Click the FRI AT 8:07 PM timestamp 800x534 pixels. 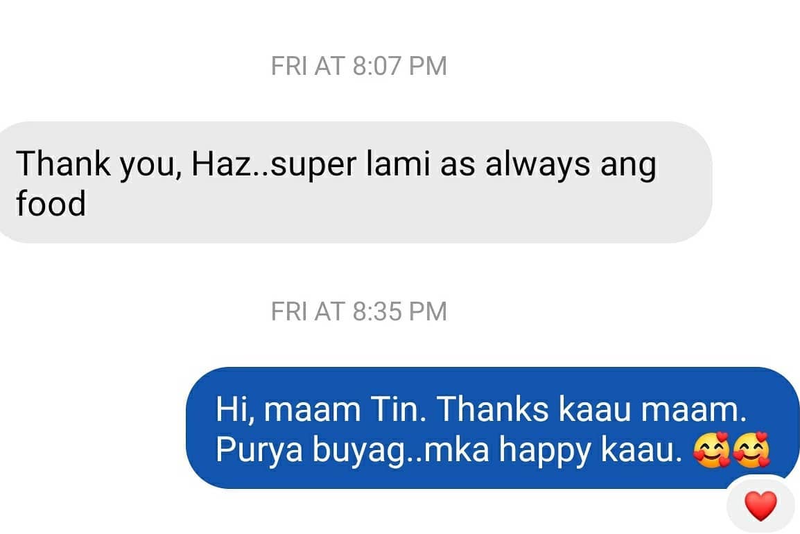[358, 67]
